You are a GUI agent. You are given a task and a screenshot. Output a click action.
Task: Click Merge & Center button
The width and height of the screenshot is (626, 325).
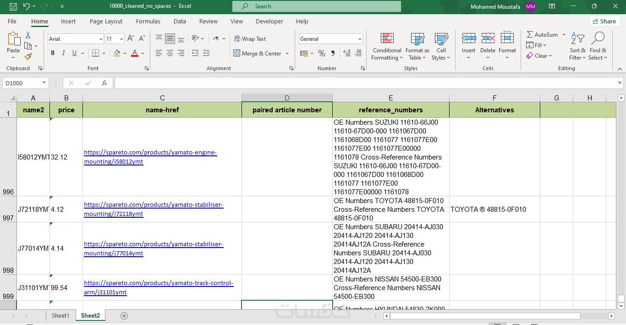257,54
